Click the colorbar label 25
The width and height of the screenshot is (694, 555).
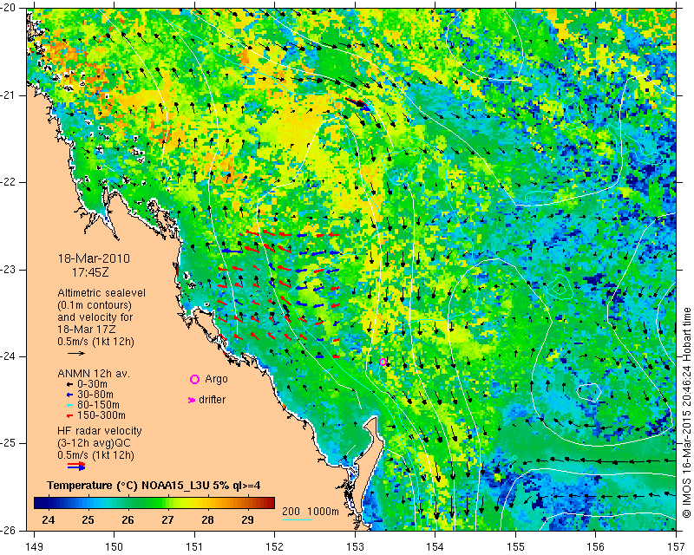(x=88, y=519)
